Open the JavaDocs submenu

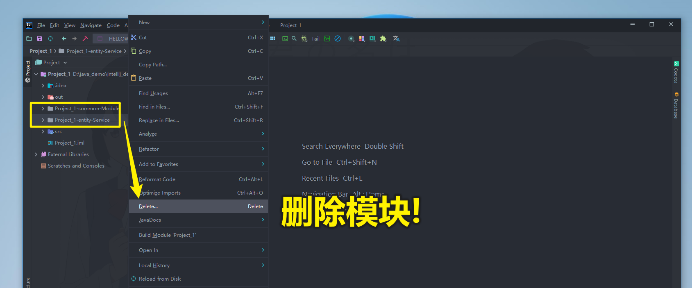coord(199,220)
